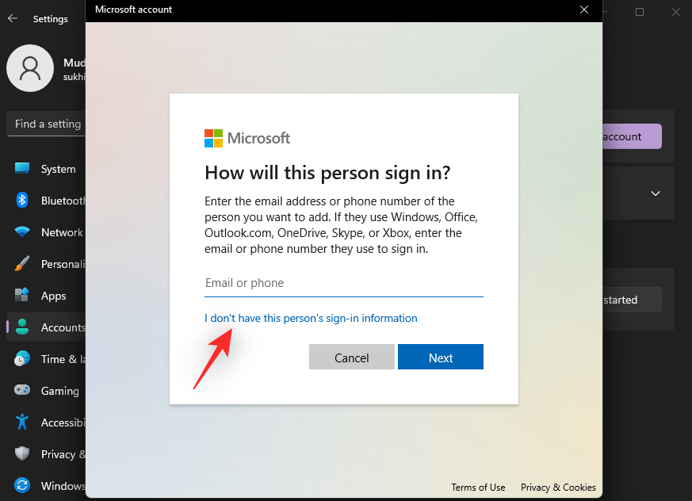Select Time & language label in sidebar

[63, 359]
